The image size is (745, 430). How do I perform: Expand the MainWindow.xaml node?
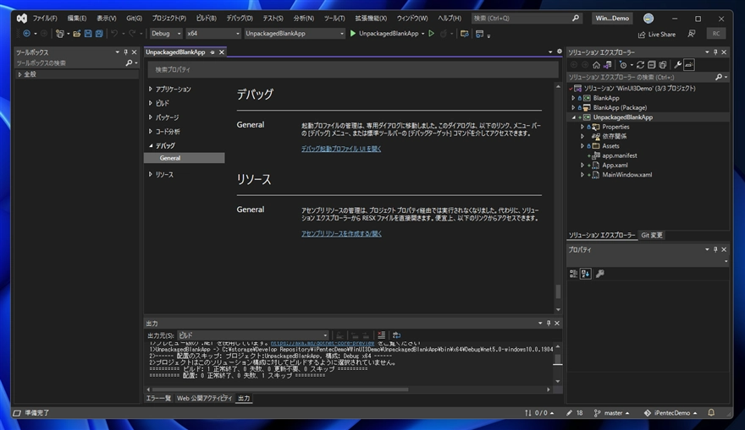582,175
